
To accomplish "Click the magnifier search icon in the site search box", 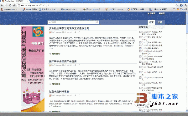I will click(x=97, y=22).
